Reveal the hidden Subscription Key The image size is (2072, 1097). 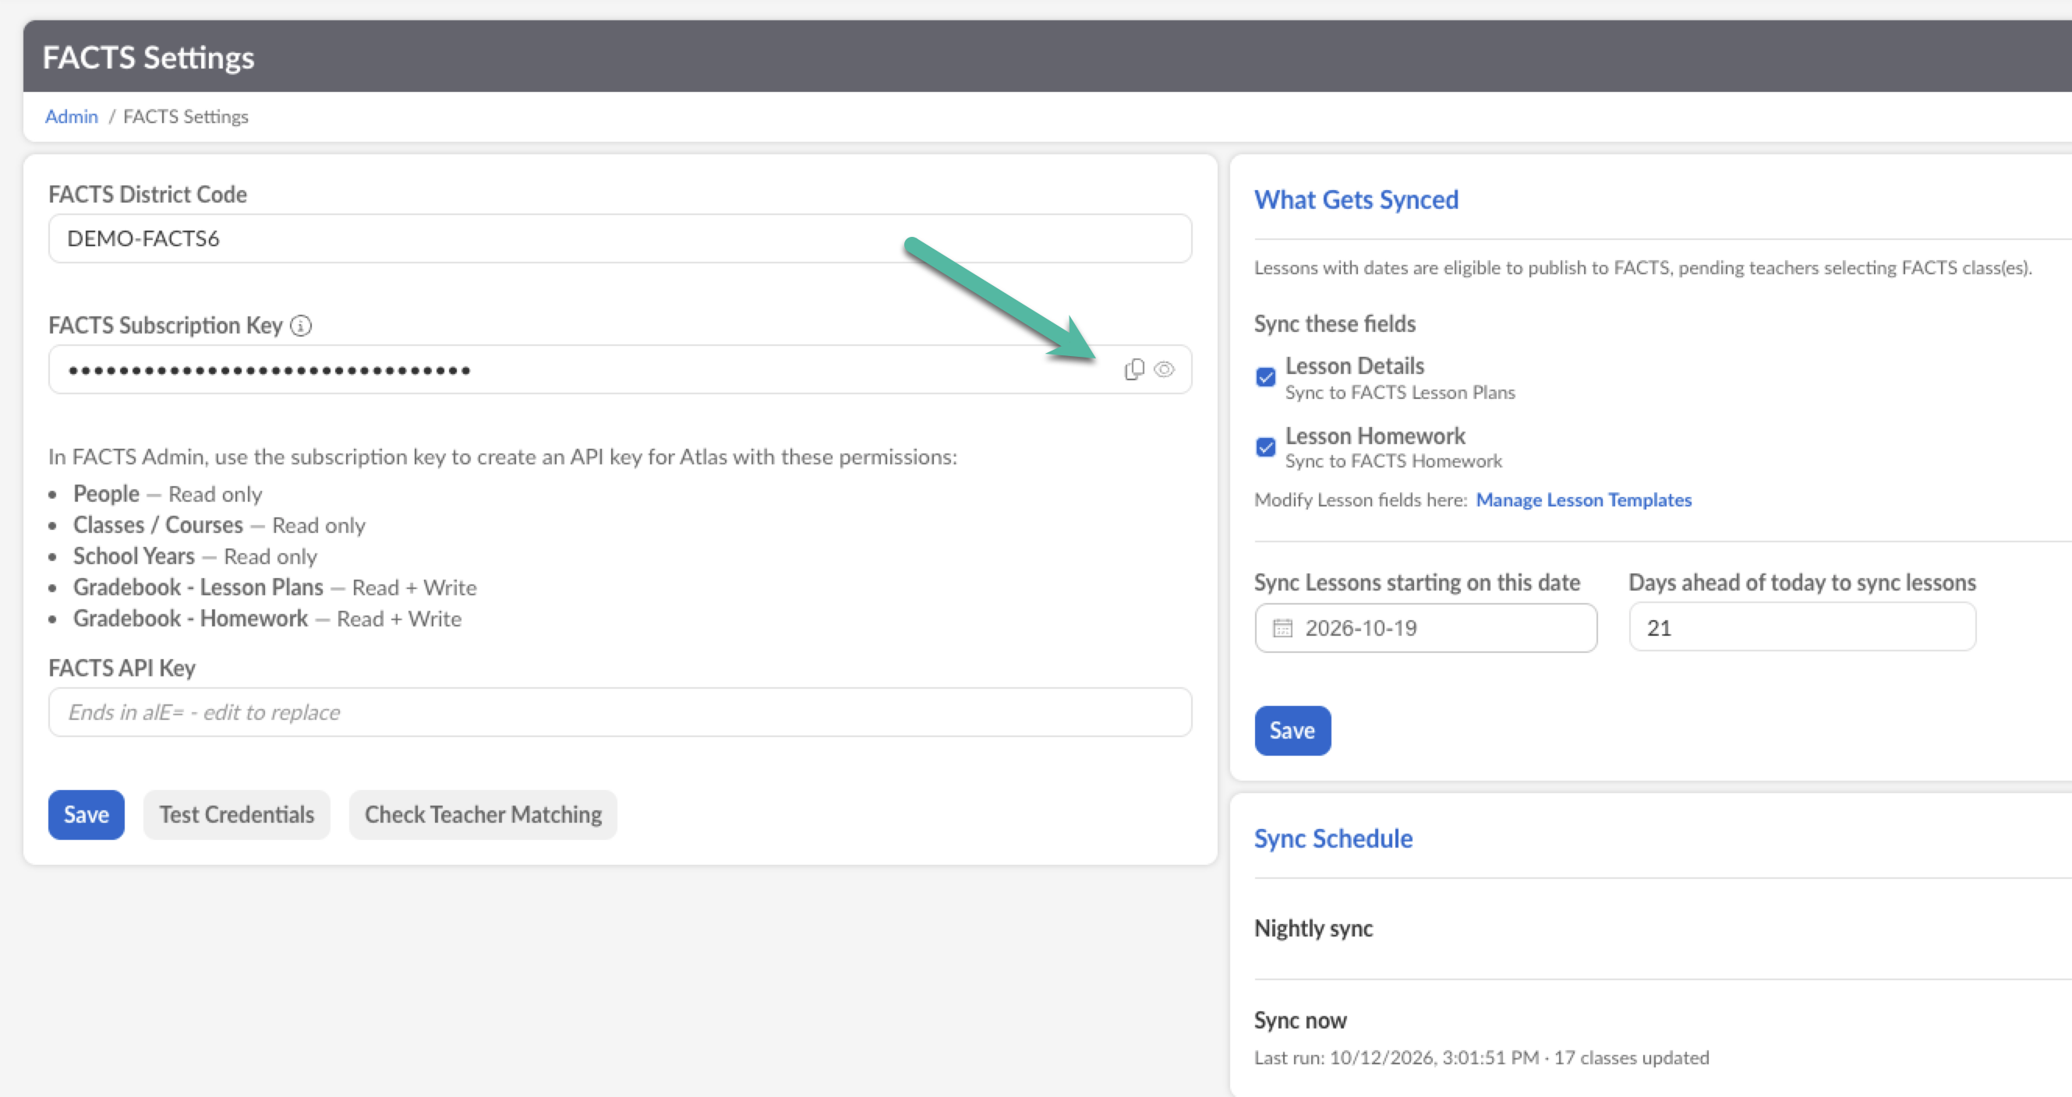click(x=1164, y=369)
